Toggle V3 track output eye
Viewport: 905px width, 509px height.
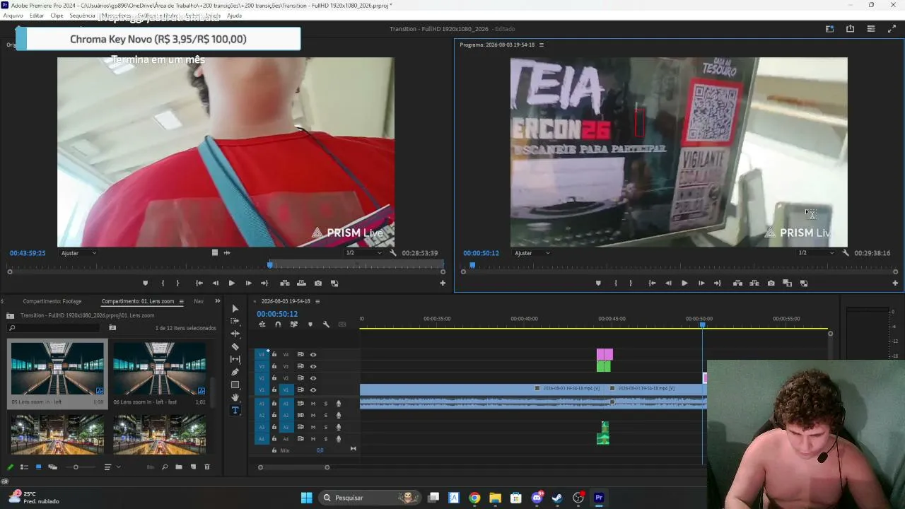313,367
